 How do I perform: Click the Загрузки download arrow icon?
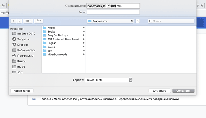pos(14,39)
